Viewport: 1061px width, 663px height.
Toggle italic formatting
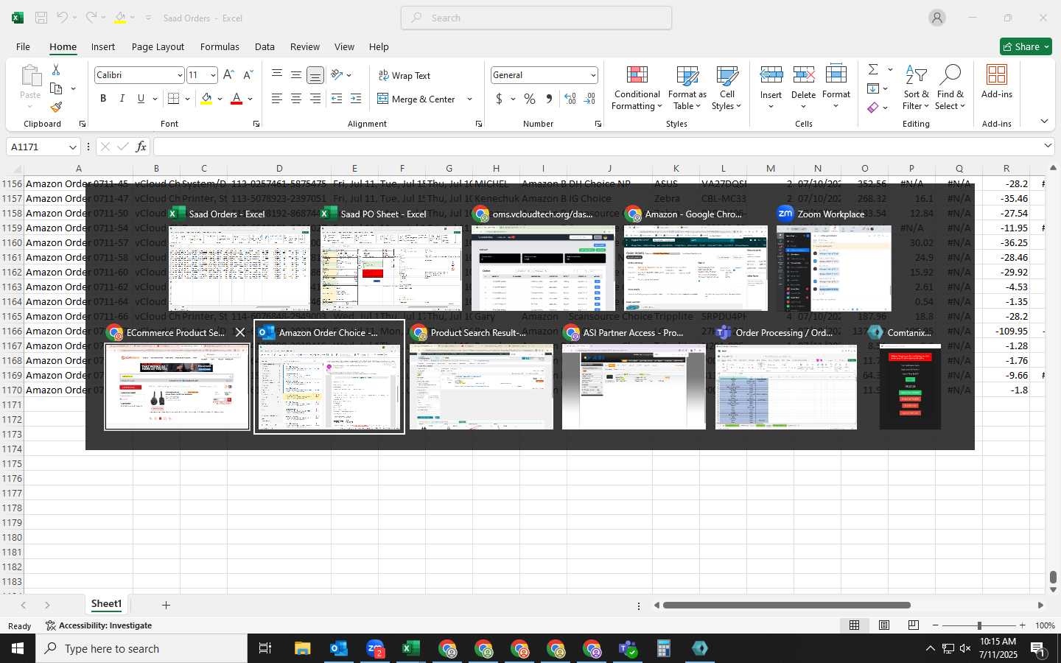tap(122, 99)
